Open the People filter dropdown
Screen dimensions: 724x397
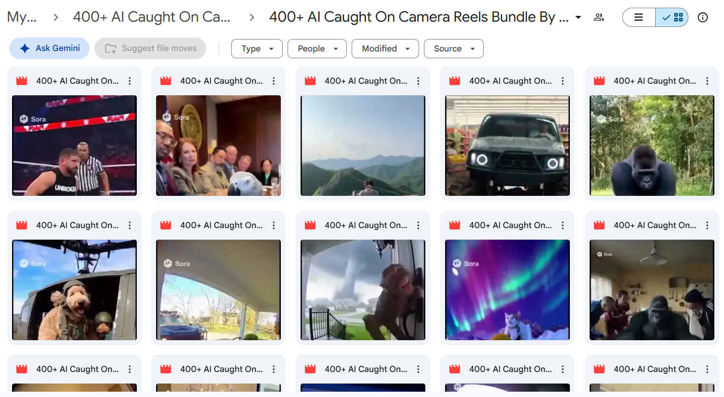317,49
